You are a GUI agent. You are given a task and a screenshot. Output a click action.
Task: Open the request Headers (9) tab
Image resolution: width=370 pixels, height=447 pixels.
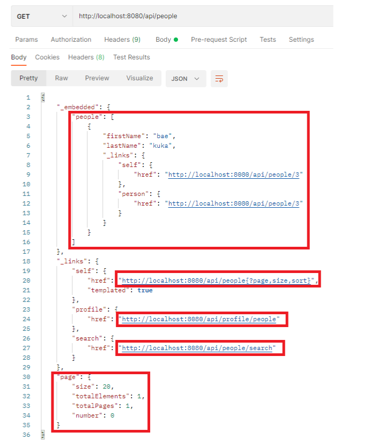tap(122, 40)
